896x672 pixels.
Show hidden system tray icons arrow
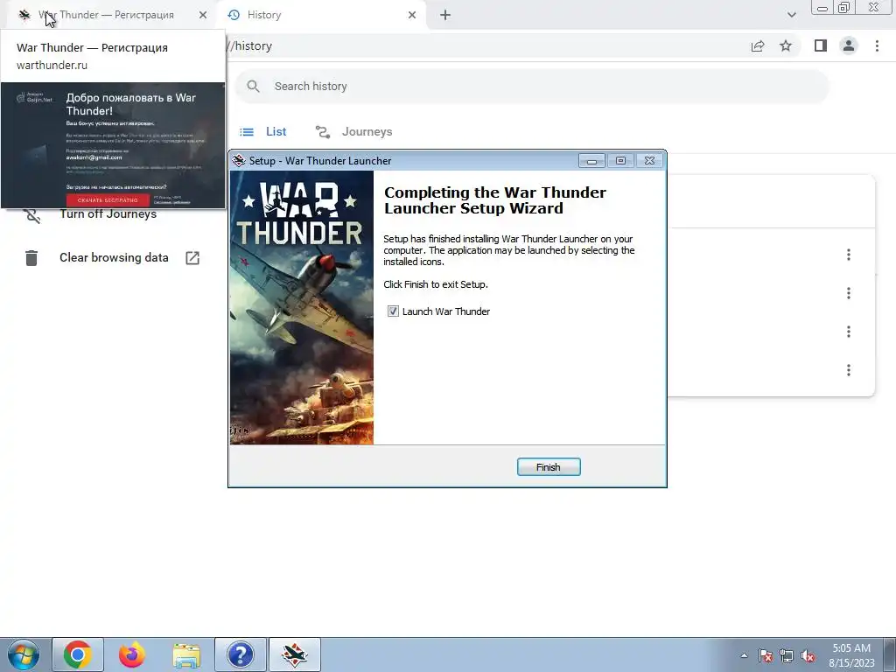(x=744, y=656)
